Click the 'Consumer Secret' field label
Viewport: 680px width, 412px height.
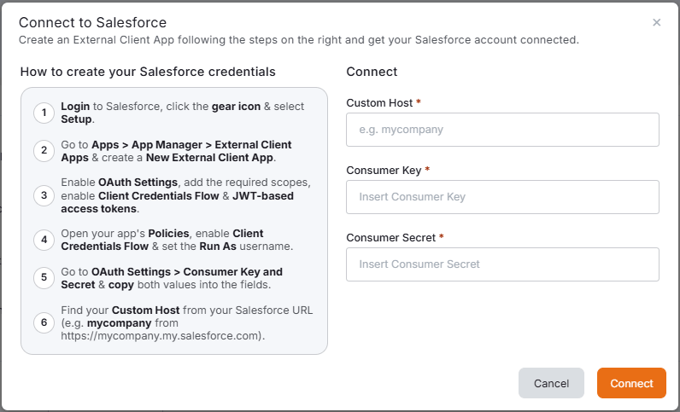[390, 238]
